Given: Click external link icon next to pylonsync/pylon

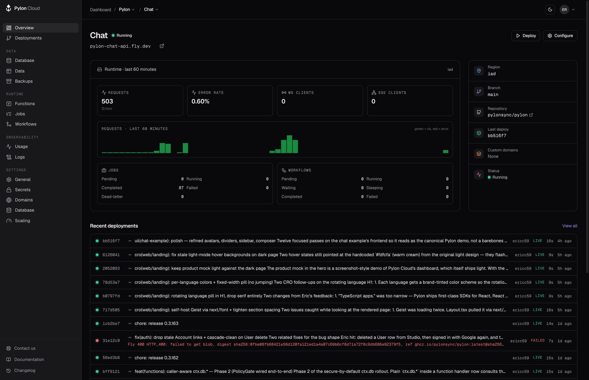Looking at the screenshot, I should click(x=531, y=115).
